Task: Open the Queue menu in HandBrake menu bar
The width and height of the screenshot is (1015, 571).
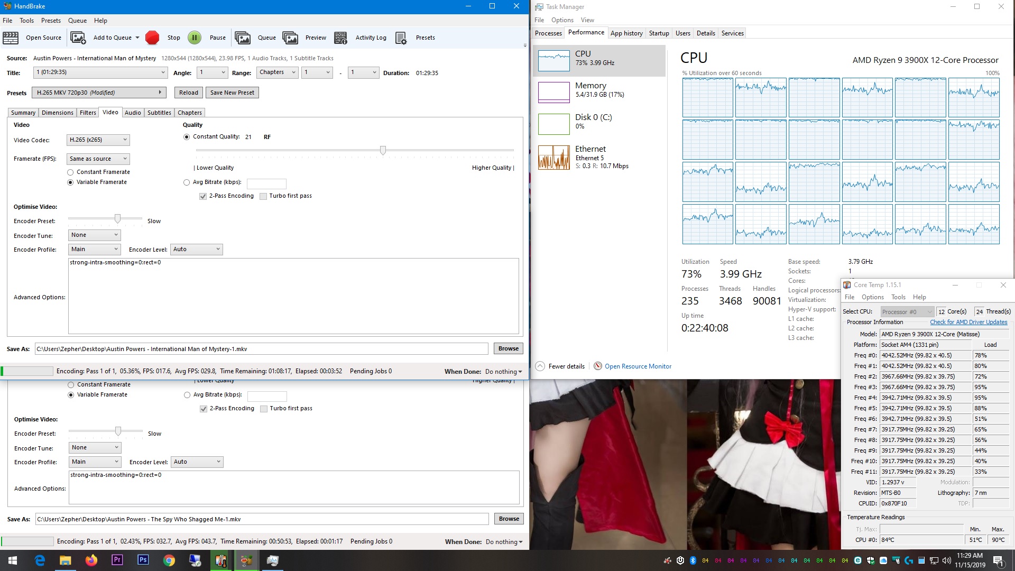Action: tap(77, 21)
